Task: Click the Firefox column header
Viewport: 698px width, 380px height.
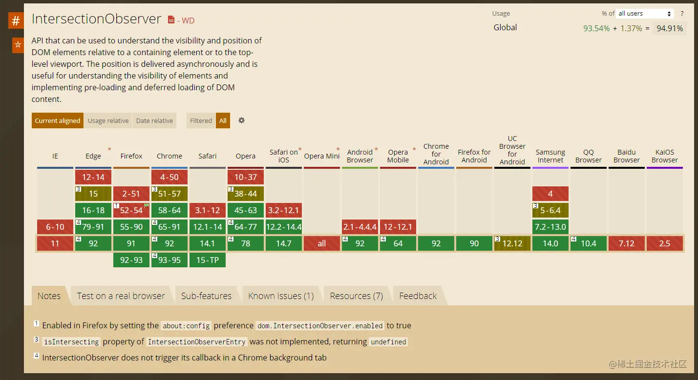Action: pyautogui.click(x=131, y=156)
